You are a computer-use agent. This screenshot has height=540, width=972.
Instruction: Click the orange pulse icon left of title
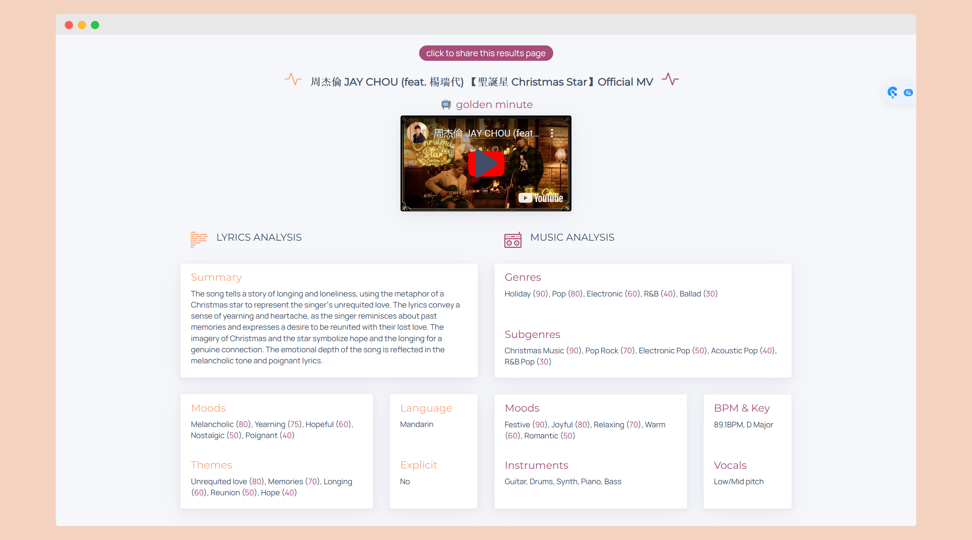coord(293,79)
